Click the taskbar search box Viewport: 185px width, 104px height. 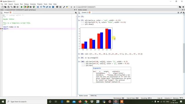[26, 101]
